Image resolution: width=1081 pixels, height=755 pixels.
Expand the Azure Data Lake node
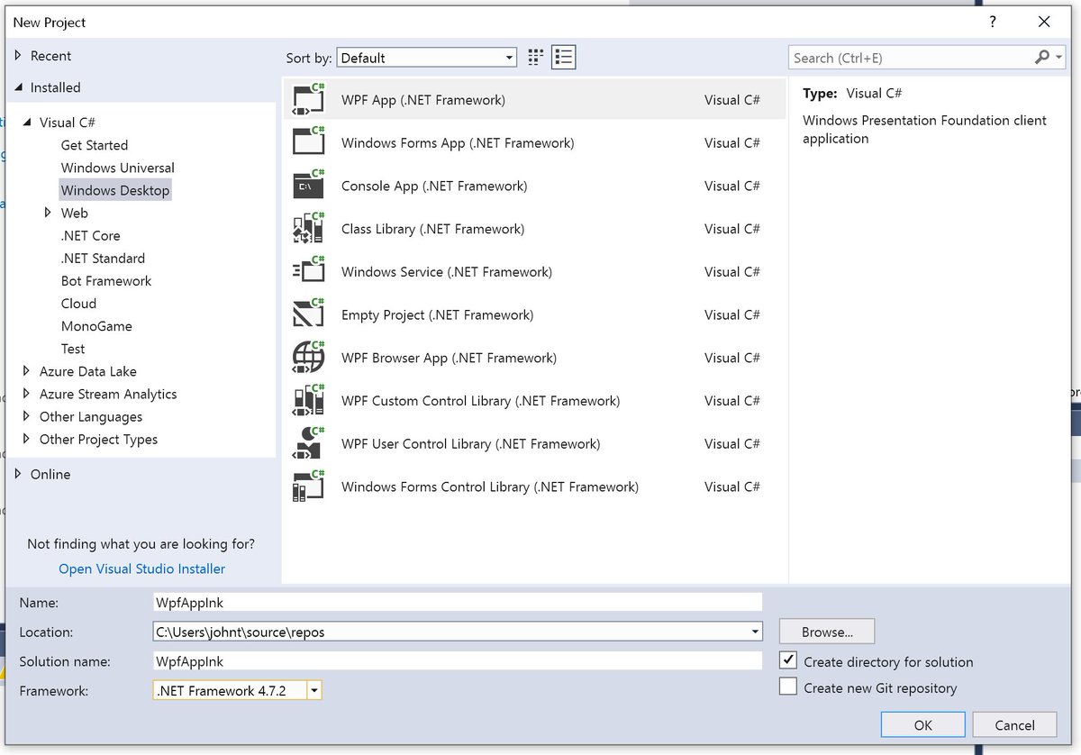tap(27, 371)
